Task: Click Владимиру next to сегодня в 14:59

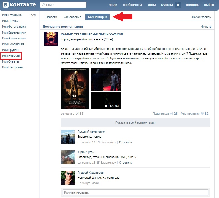Action: pyautogui.click(x=108, y=142)
